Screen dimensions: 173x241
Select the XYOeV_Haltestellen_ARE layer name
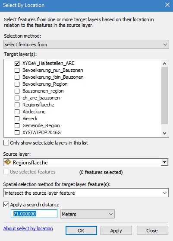coord(48,63)
